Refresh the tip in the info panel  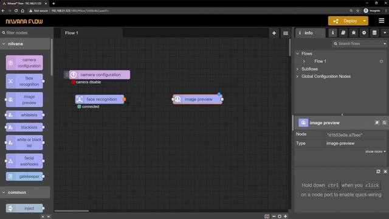(378, 172)
